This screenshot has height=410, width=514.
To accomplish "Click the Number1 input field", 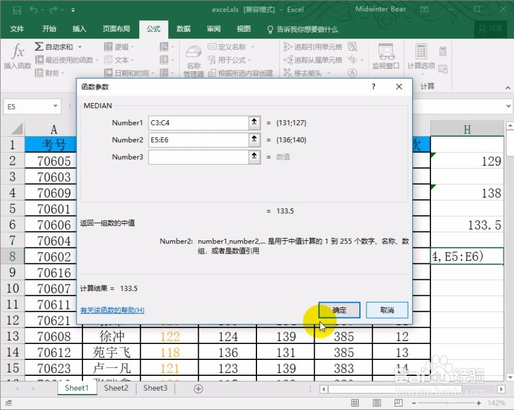I will pos(198,123).
